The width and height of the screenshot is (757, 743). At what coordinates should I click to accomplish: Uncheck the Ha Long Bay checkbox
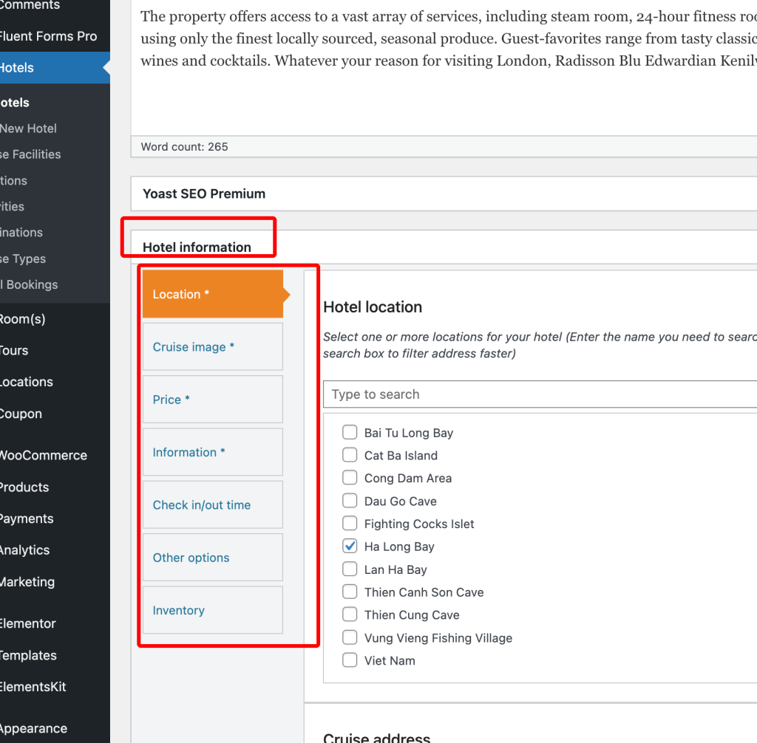pyautogui.click(x=350, y=547)
